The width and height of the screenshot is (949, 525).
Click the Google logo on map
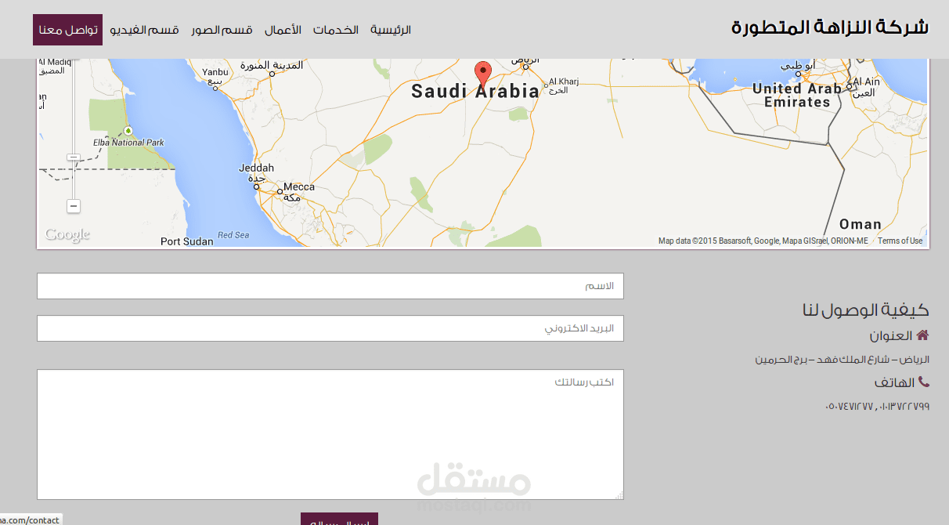click(67, 234)
